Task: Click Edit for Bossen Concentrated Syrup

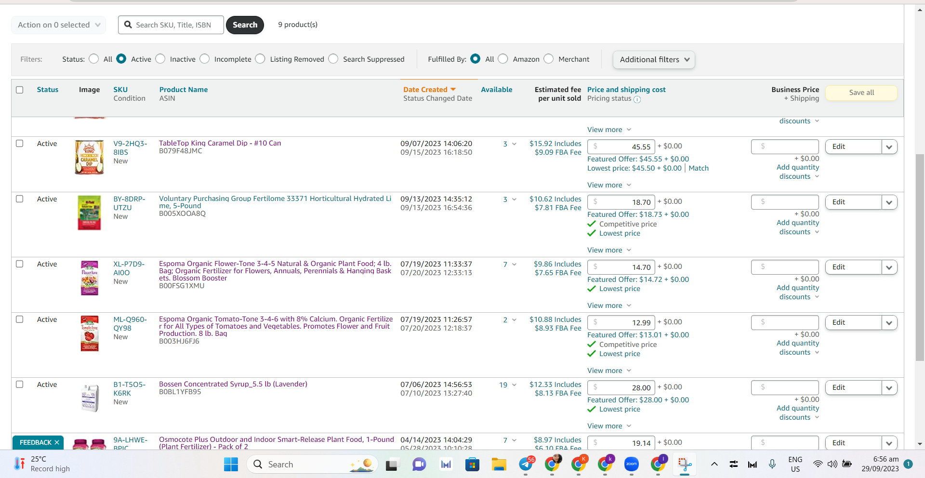Action: click(853, 387)
